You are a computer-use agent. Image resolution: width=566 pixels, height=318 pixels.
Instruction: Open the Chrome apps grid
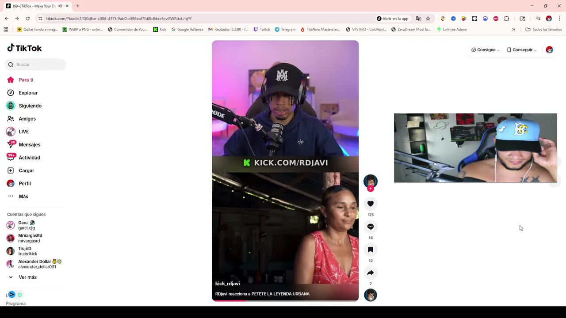pyautogui.click(x=6, y=30)
